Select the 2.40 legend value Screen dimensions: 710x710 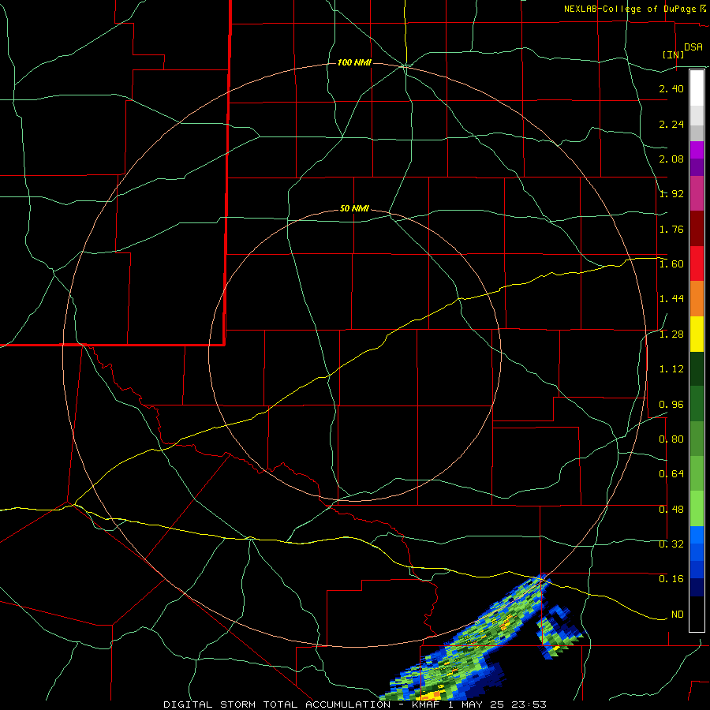[671, 88]
